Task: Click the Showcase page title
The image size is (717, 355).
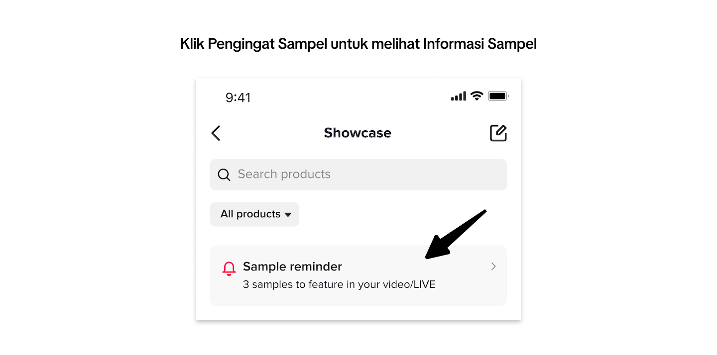Action: coord(358,133)
